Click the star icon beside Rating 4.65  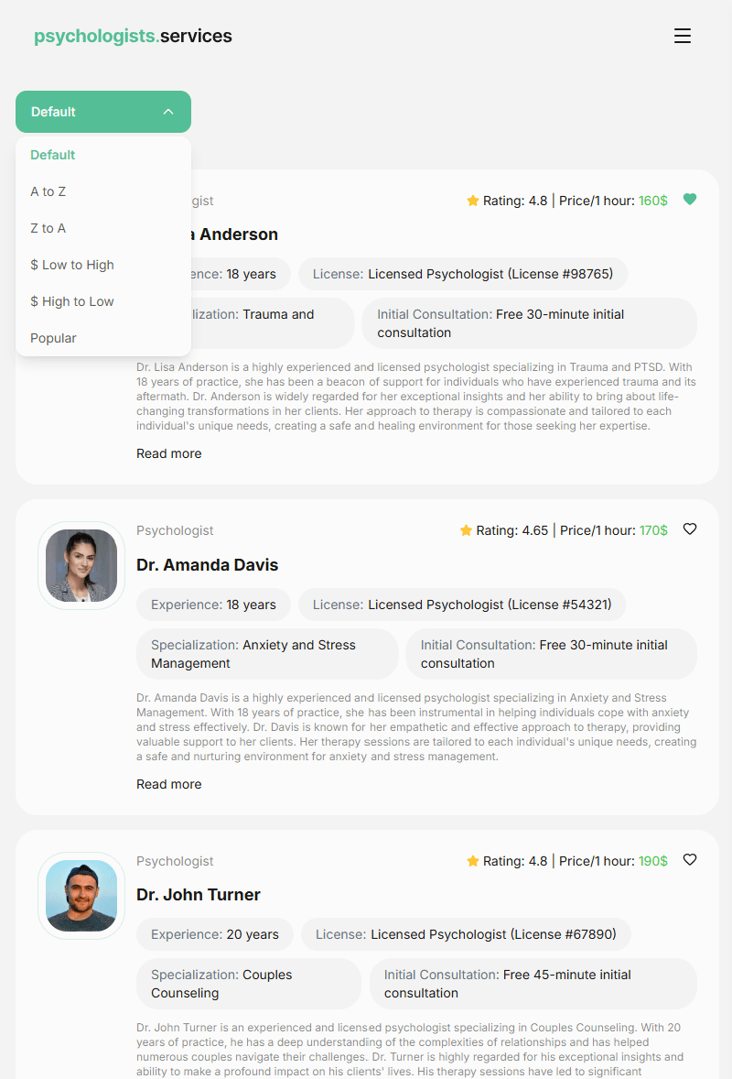[x=466, y=530]
